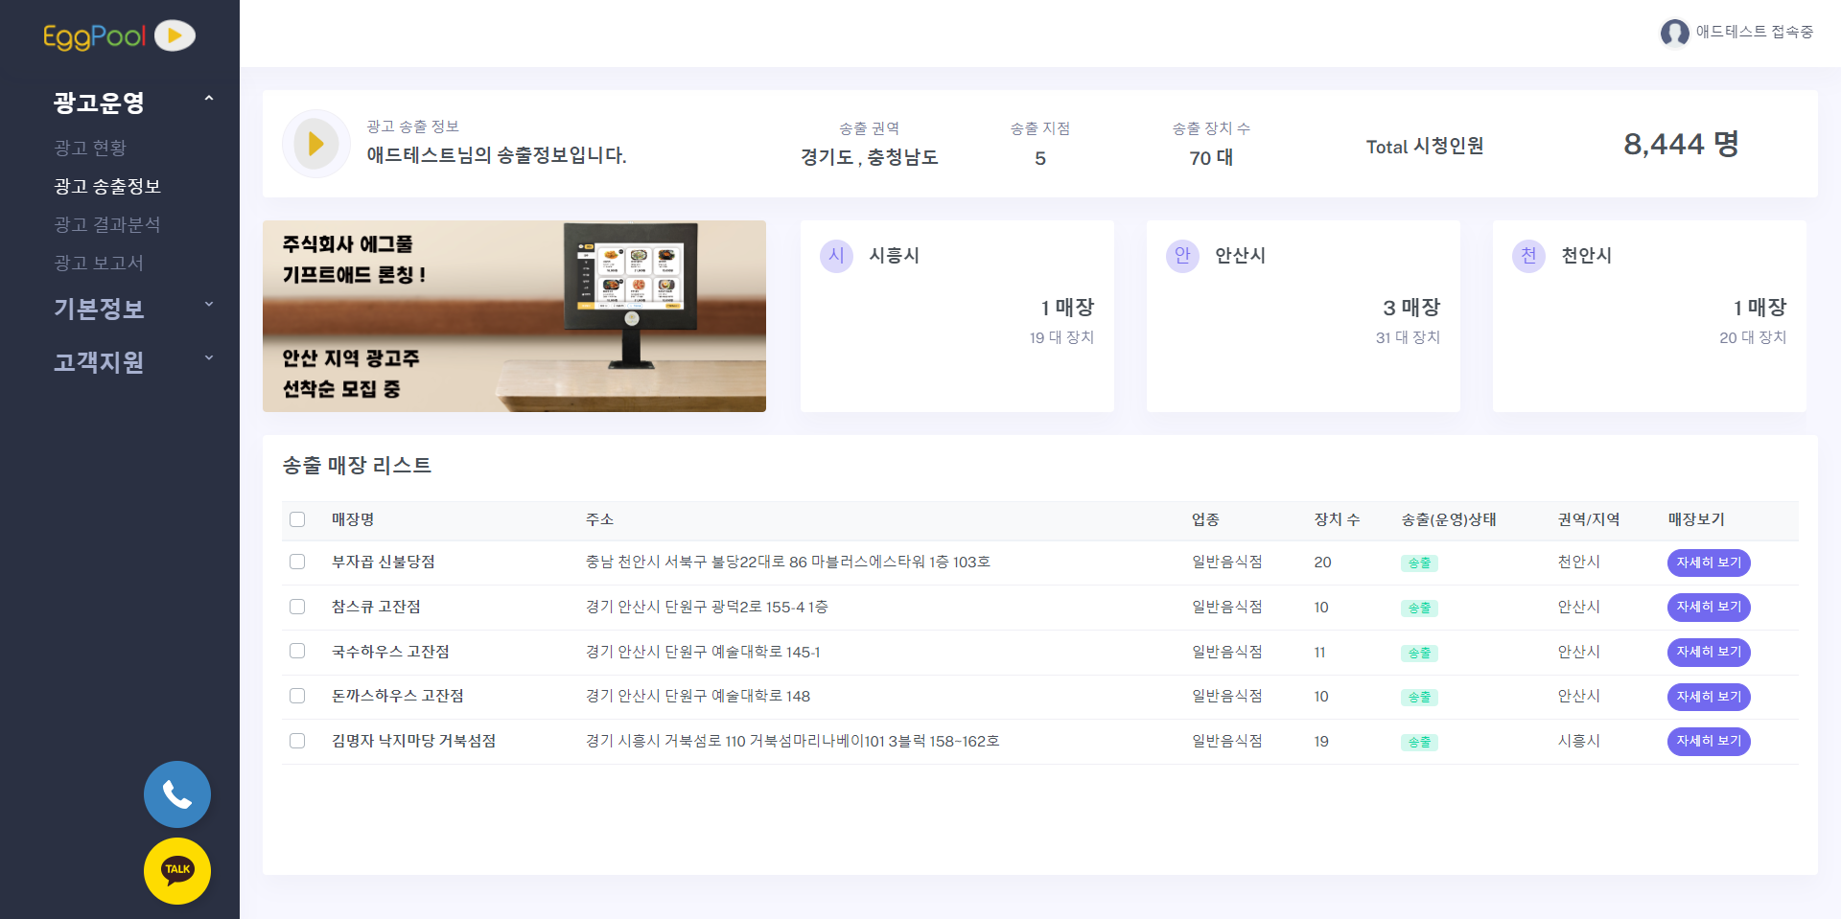Click device count 20 in 부자곱 row
The image size is (1841, 919).
tap(1322, 562)
